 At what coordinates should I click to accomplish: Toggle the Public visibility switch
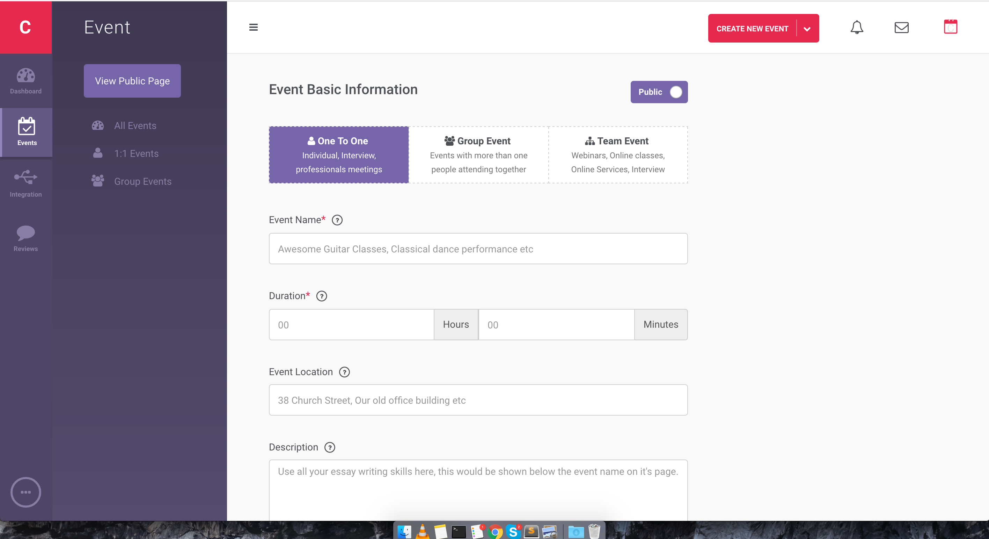pyautogui.click(x=675, y=92)
